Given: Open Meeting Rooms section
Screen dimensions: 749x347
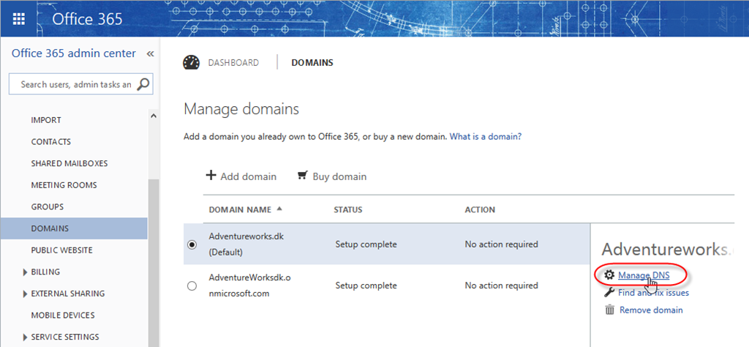Looking at the screenshot, I should [64, 185].
